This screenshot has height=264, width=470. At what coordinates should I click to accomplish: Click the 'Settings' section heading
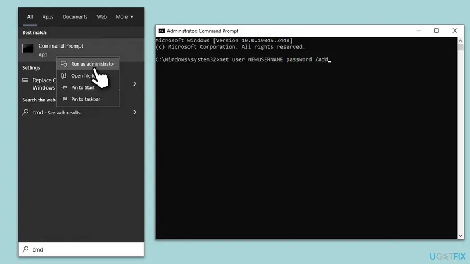pyautogui.click(x=31, y=67)
